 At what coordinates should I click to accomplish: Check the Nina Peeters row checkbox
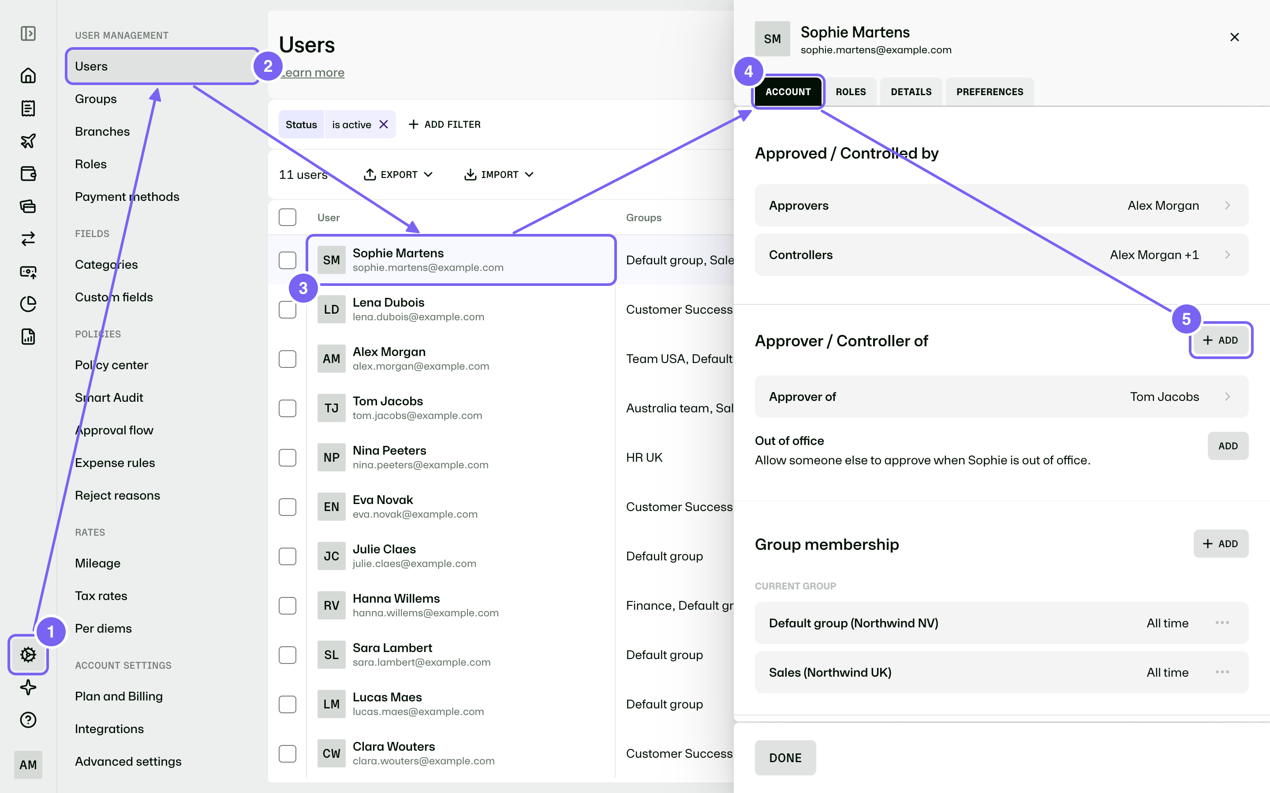pyautogui.click(x=287, y=457)
